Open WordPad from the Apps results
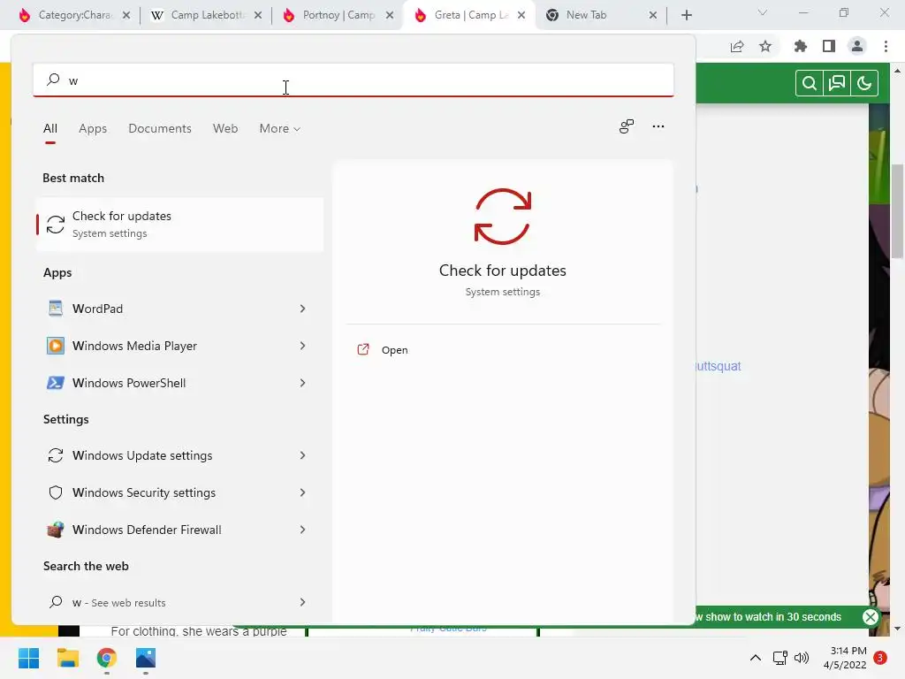 point(179,309)
